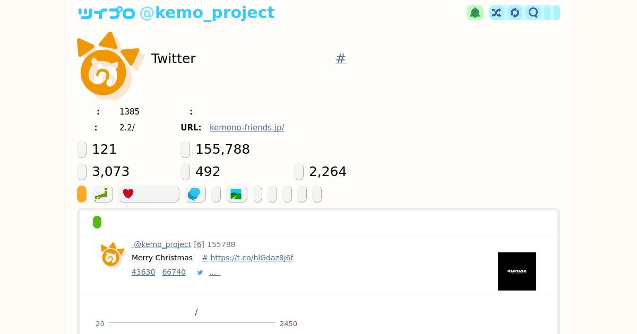The height and width of the screenshot is (334, 637).
Task: Click the 66740 count link
Action: (174, 272)
